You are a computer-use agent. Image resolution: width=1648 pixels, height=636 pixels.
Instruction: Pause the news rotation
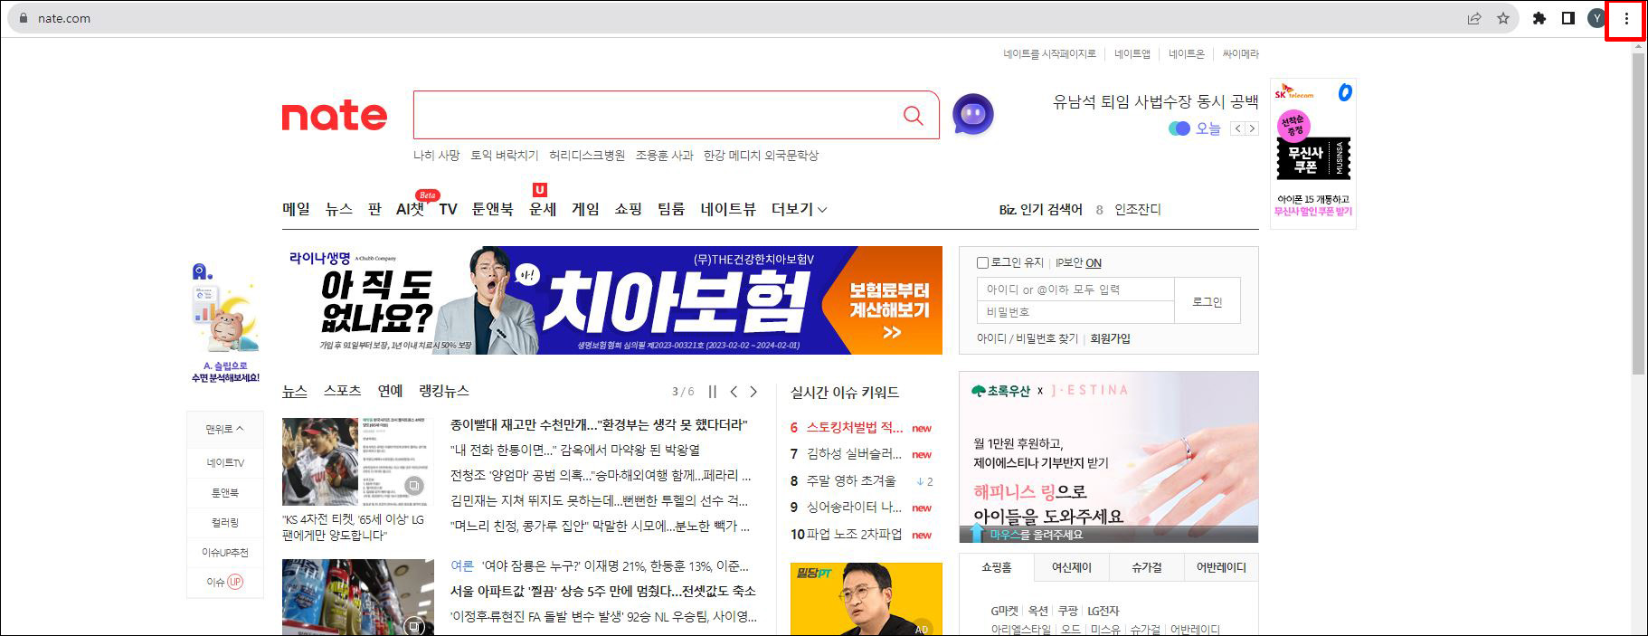[713, 392]
